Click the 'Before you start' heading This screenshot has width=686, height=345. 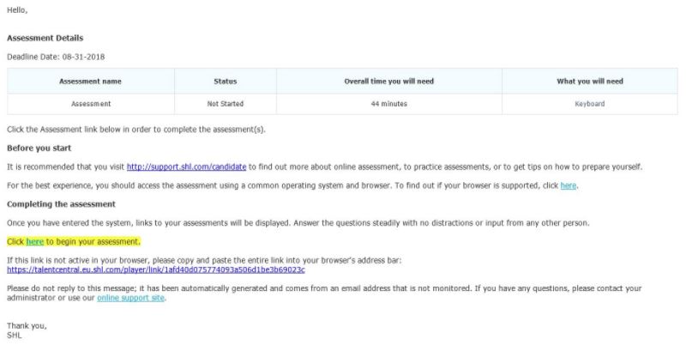[x=39, y=148]
